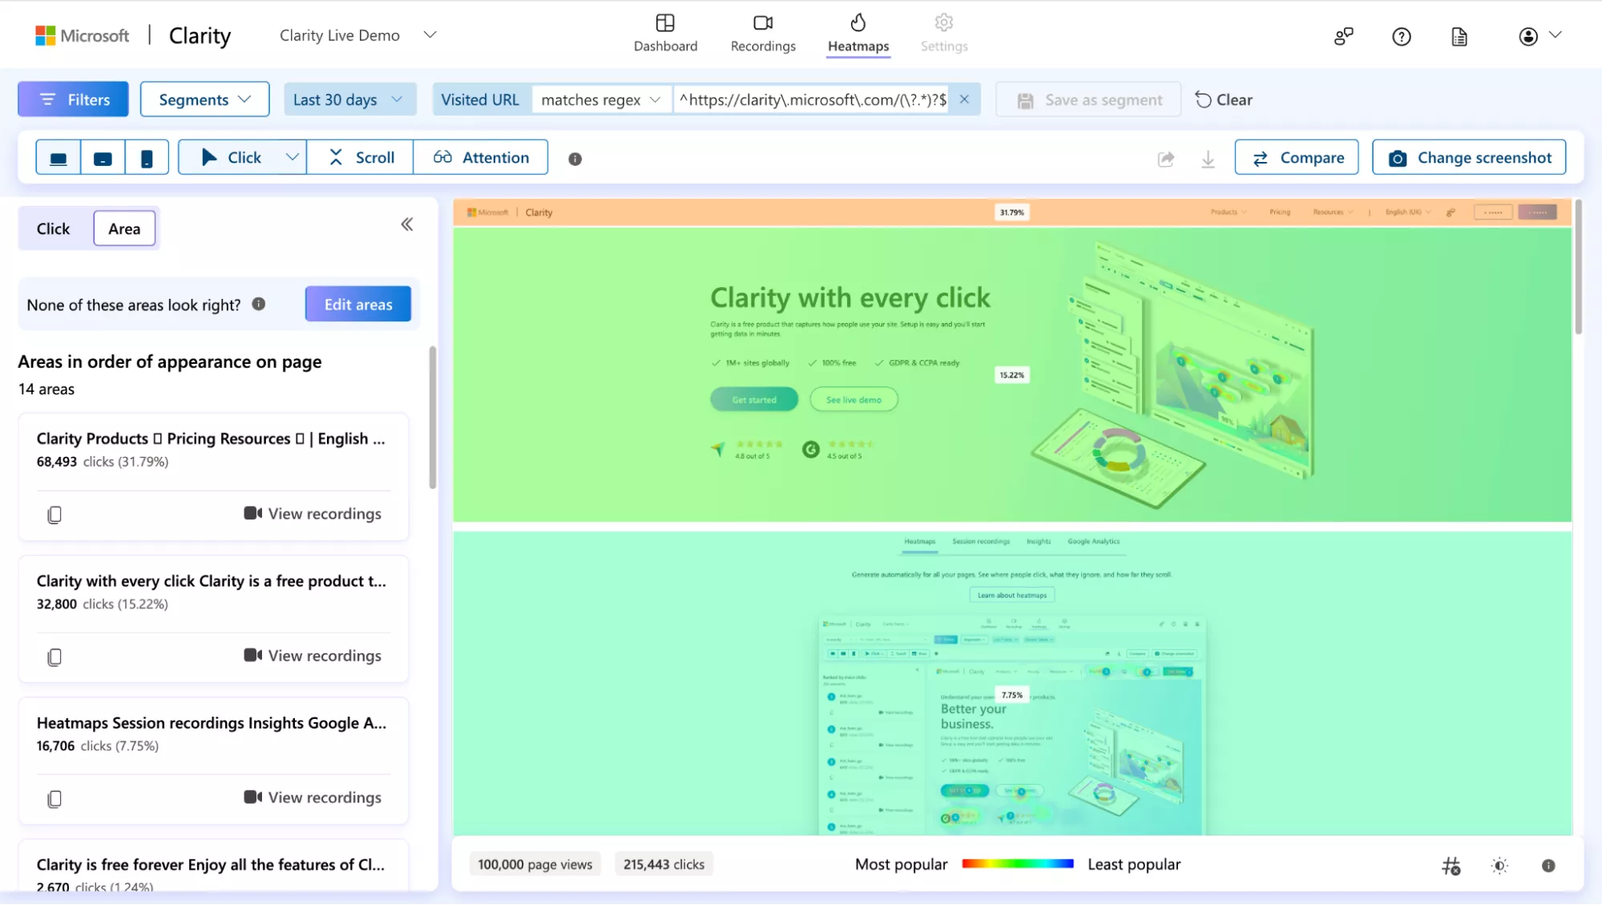The width and height of the screenshot is (1602, 905).
Task: Click the share heatmap icon
Action: coord(1166,159)
